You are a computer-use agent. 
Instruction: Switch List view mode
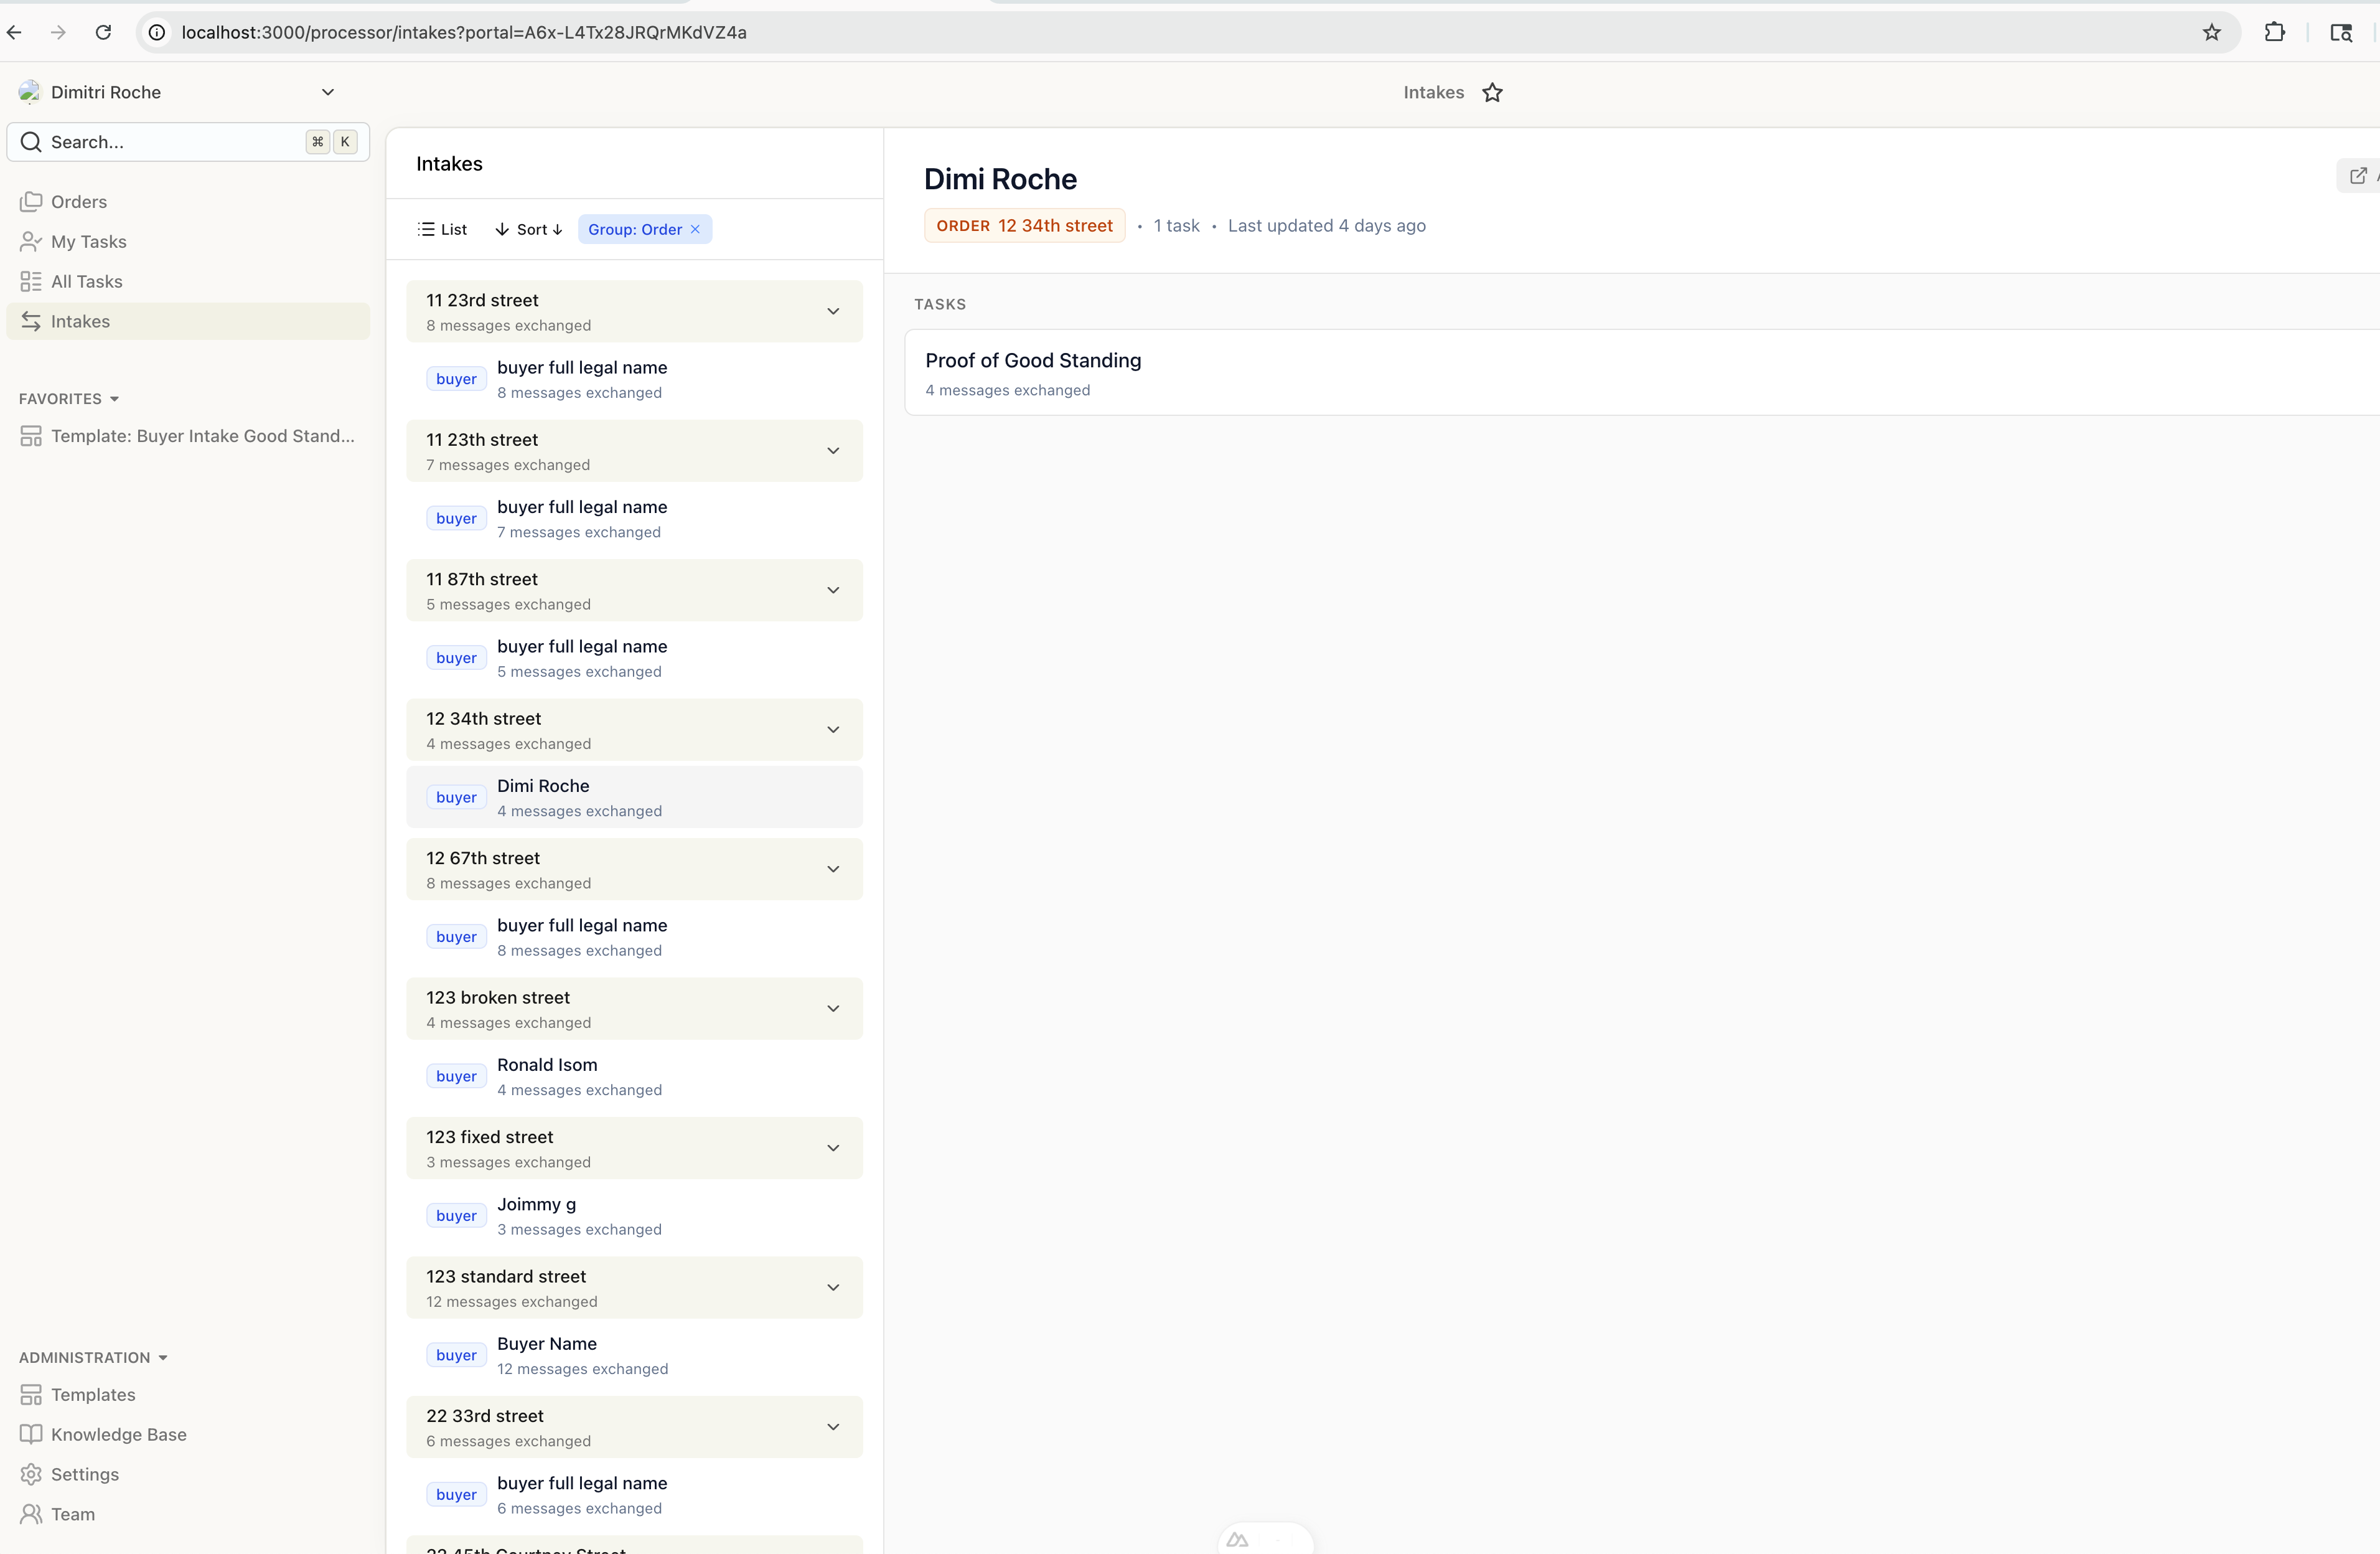[x=442, y=229]
